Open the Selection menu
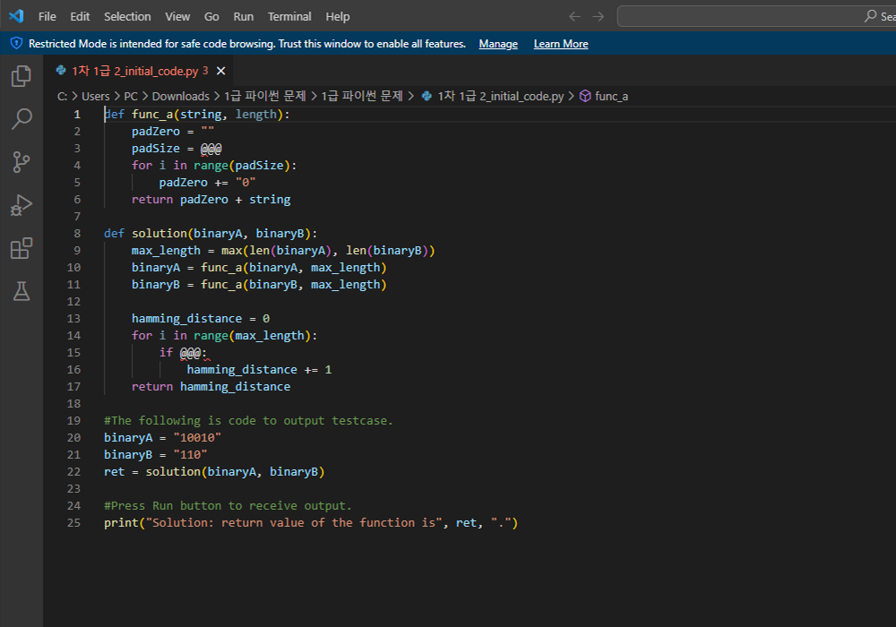The width and height of the screenshot is (896, 627). tap(127, 16)
